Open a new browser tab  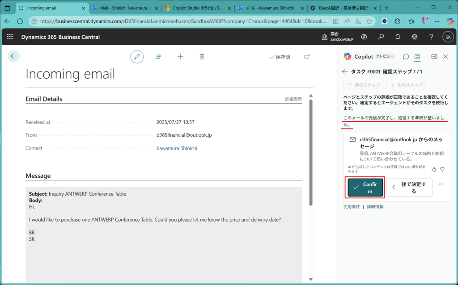[386, 8]
